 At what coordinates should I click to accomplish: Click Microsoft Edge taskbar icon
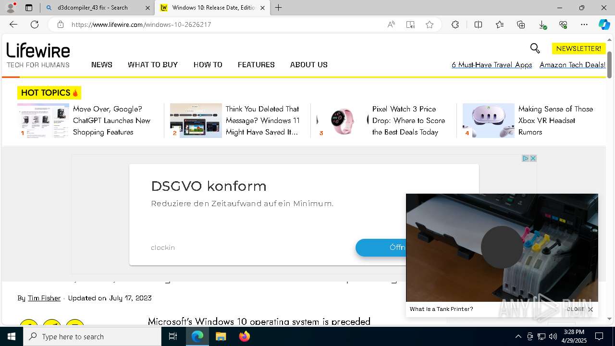(197, 336)
